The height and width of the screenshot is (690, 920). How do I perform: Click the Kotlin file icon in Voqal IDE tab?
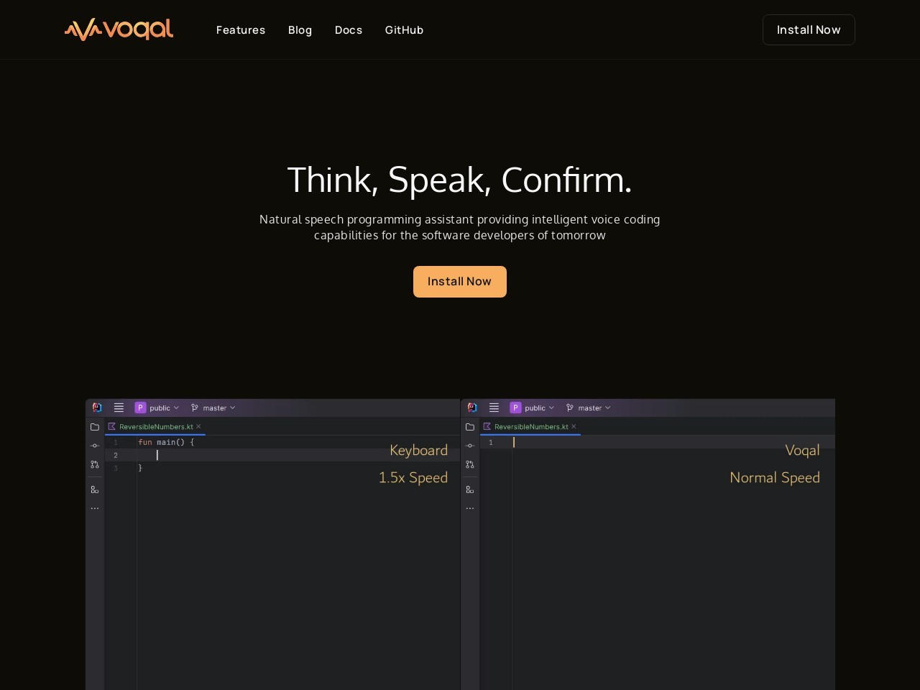487,427
